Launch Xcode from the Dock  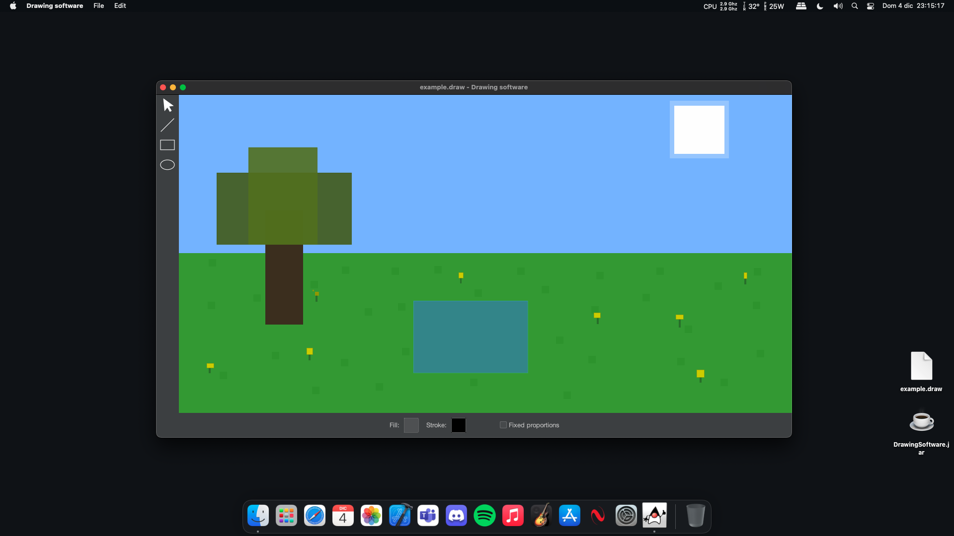[x=400, y=516]
